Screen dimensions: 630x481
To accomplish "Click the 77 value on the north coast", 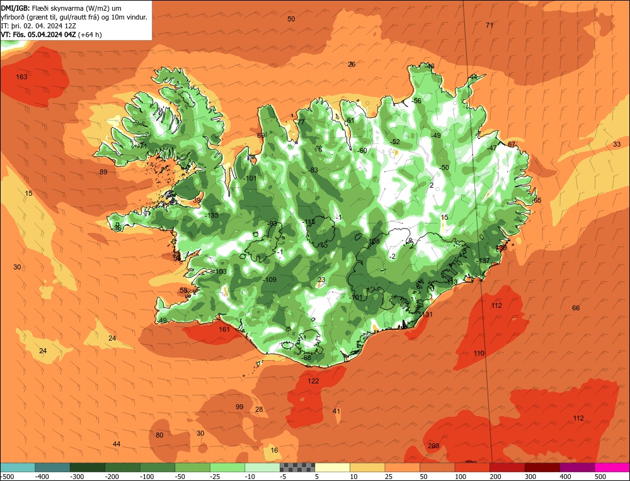I will (301, 122).
